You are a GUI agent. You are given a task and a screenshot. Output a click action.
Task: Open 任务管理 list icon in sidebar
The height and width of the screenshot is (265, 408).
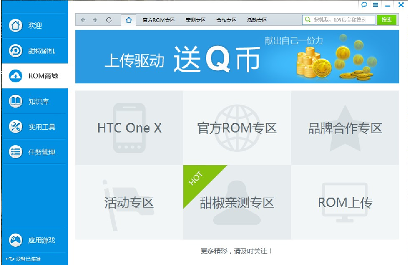point(16,152)
